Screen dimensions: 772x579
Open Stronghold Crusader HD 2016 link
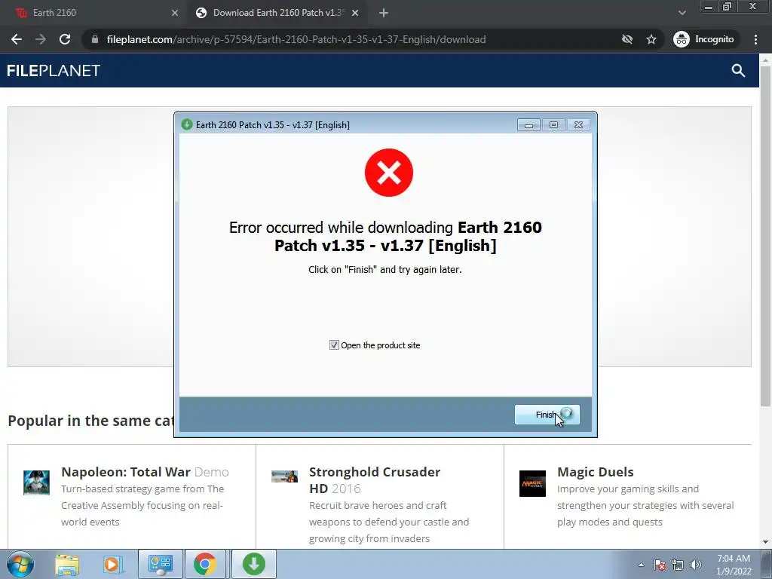point(375,480)
